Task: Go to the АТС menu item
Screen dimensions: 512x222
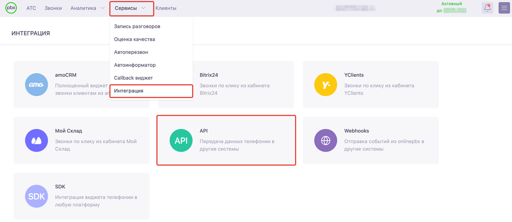Action: point(31,8)
